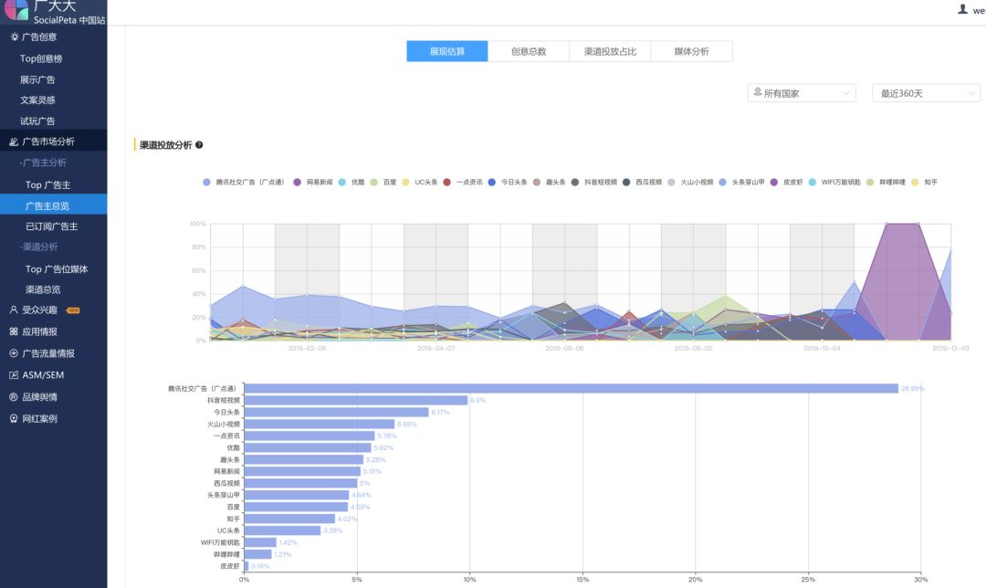Click the SocialPeta logo in the sidebar header
986x588 pixels.
pos(16,9)
